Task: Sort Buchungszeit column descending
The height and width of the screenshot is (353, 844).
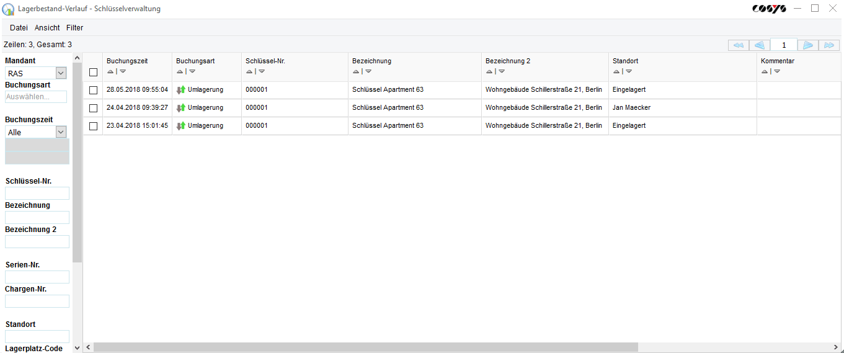Action: (122, 71)
